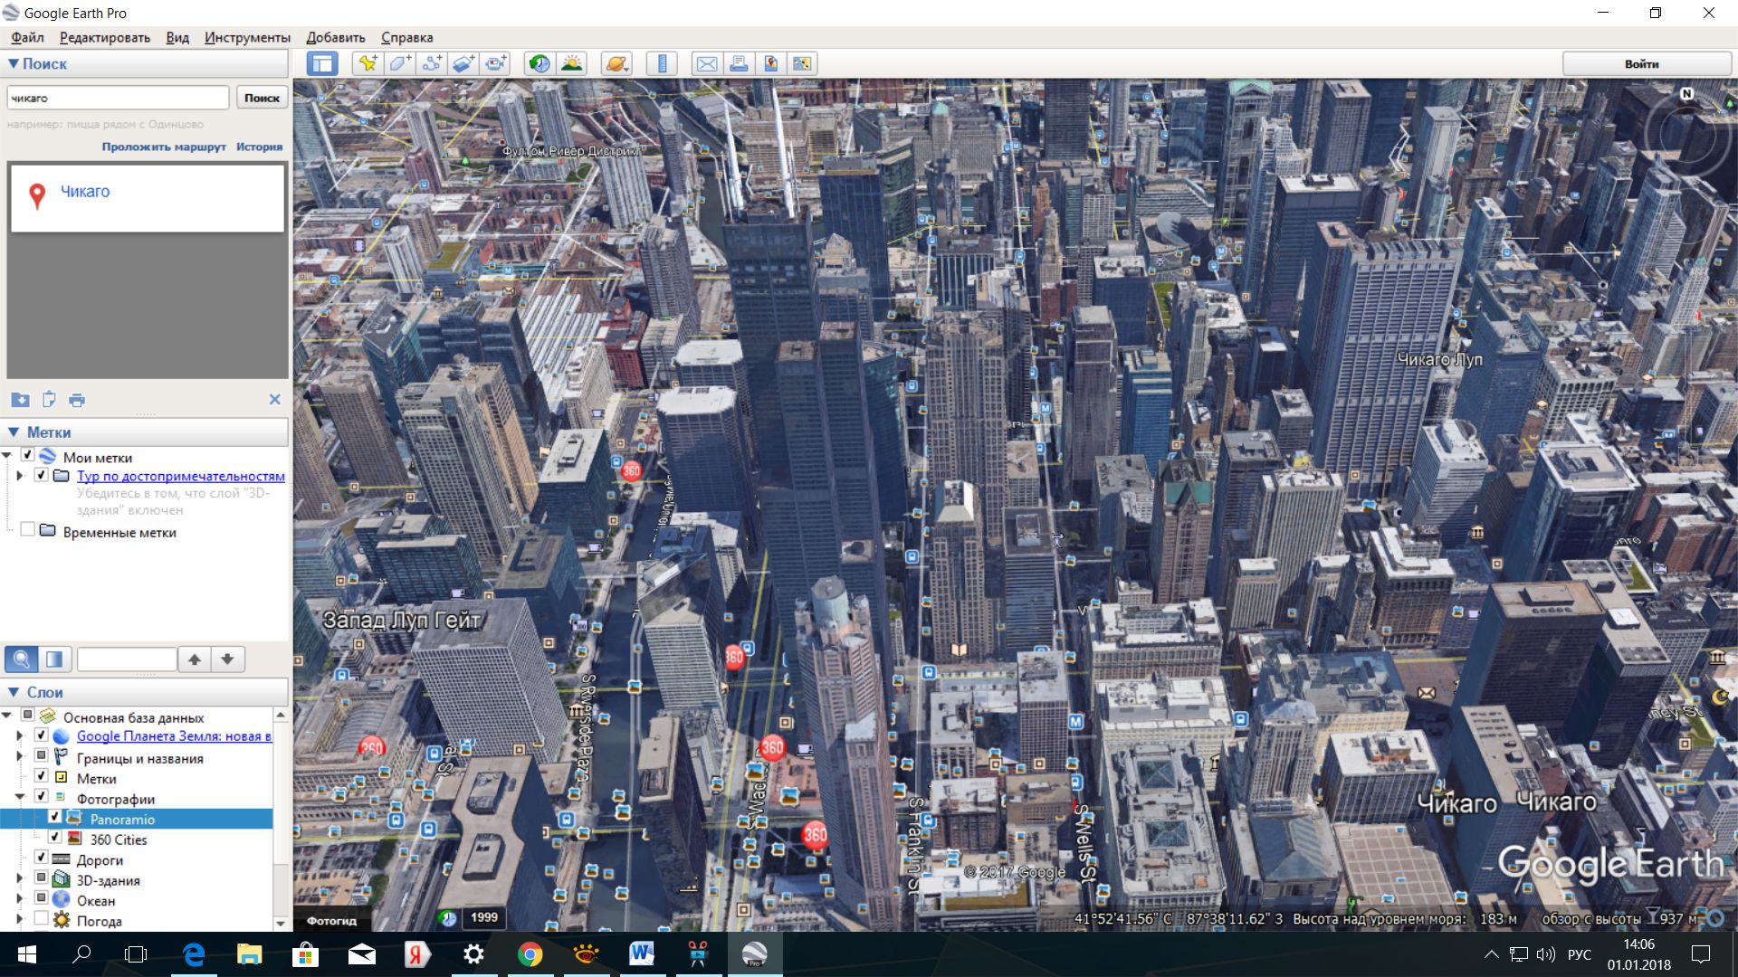The height and width of the screenshot is (977, 1738).
Task: Toggle the 3D-здания layer checkbox
Action: point(41,878)
